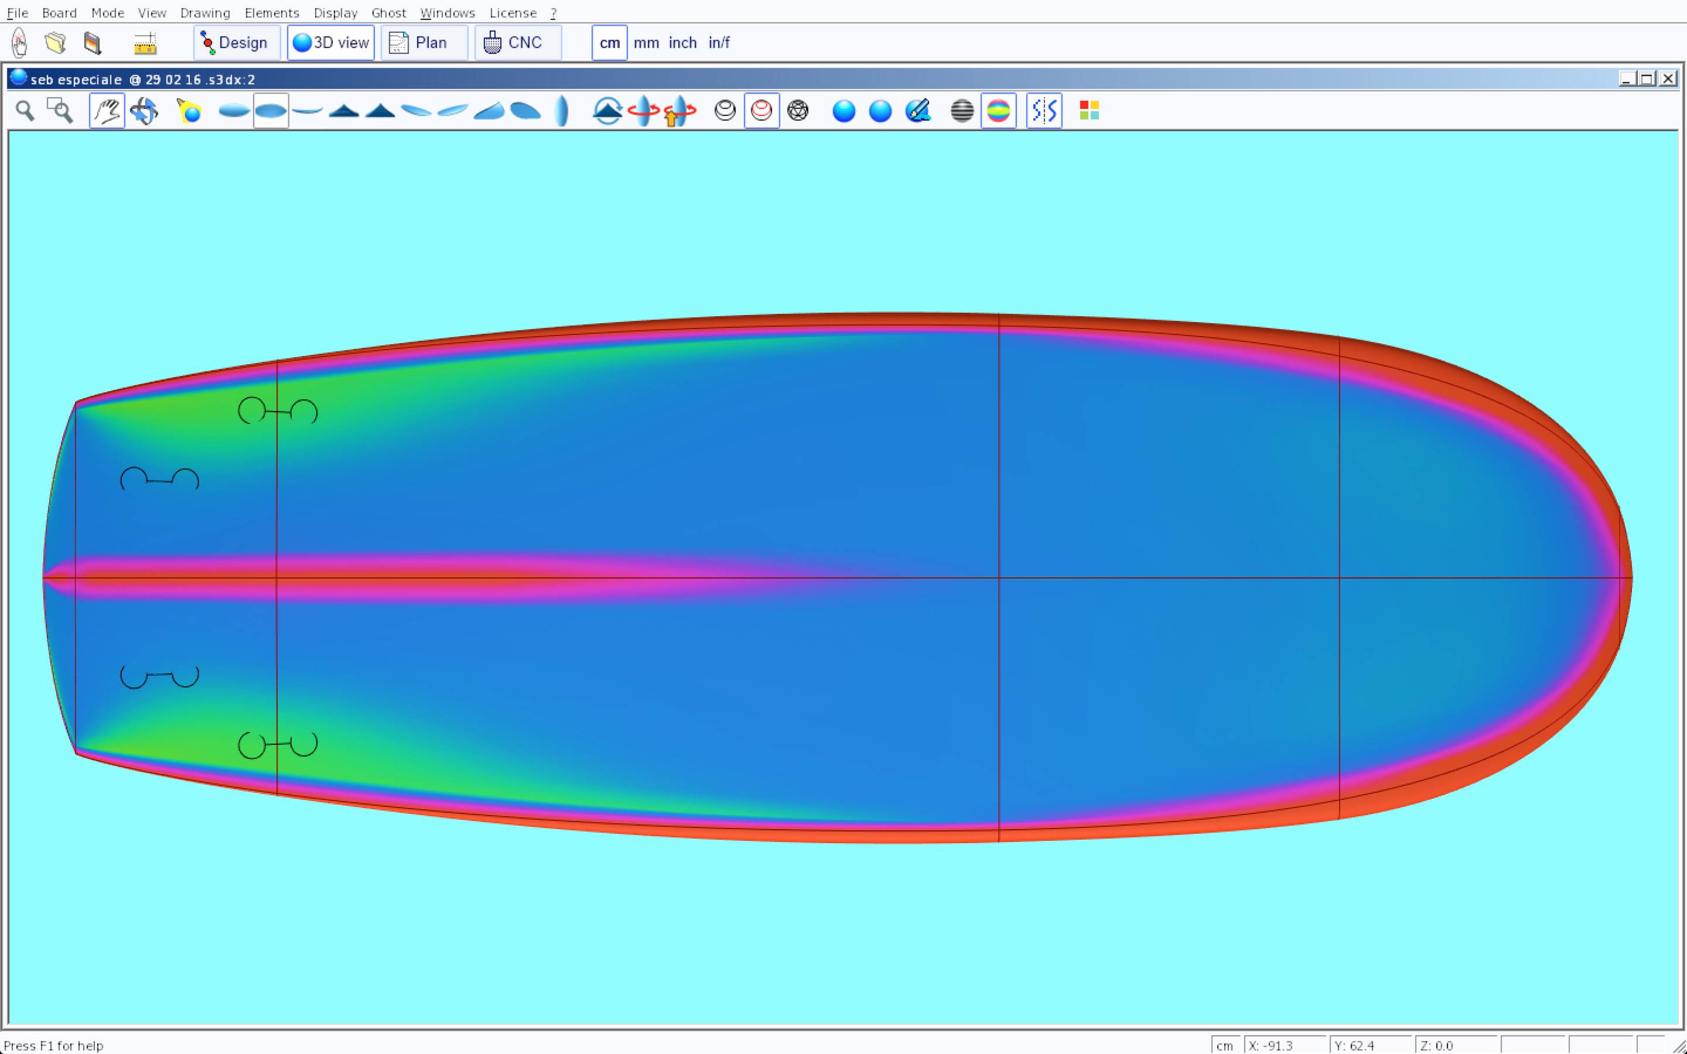Select the zoom-to-region tool

click(60, 111)
